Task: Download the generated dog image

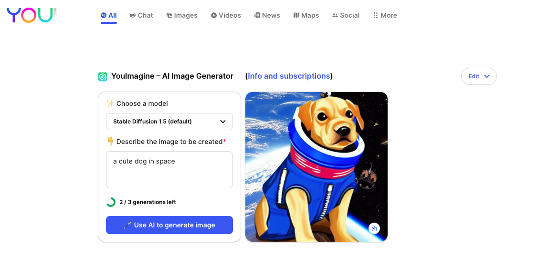Action: click(x=374, y=228)
